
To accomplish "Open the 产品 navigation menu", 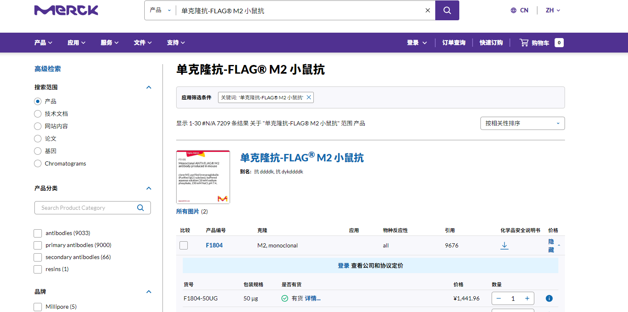I will point(43,43).
